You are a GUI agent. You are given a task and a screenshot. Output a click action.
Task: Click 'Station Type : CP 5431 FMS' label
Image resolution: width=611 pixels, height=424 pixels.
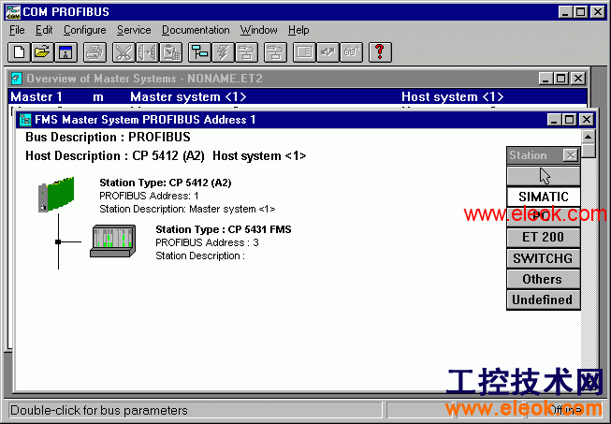coord(224,229)
